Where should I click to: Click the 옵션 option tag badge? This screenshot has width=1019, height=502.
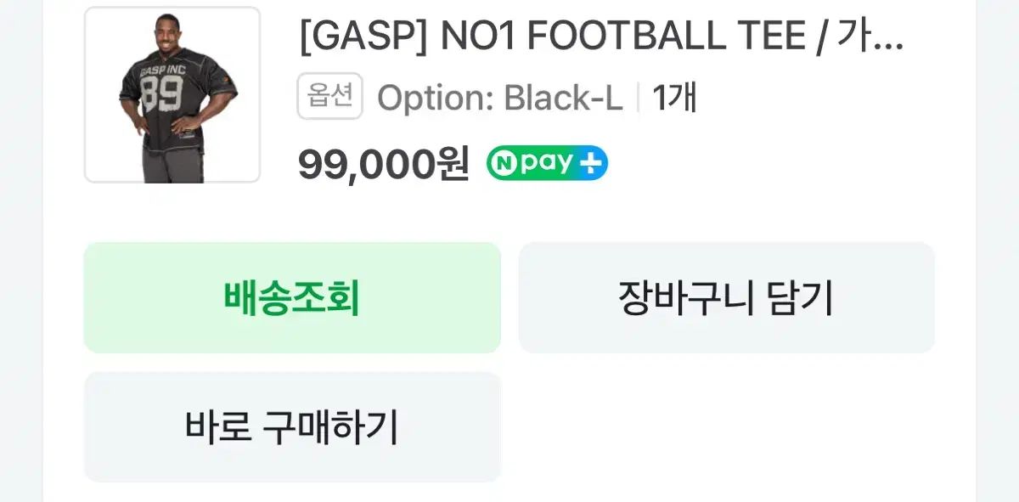(x=329, y=96)
